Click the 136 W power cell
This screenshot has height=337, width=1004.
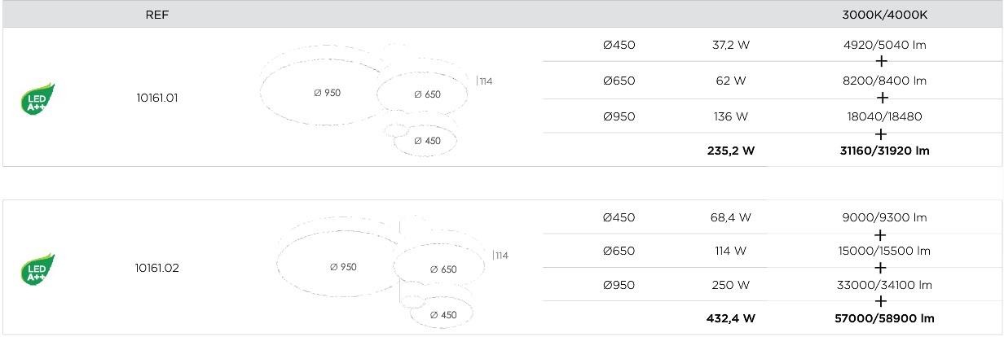pos(731,116)
